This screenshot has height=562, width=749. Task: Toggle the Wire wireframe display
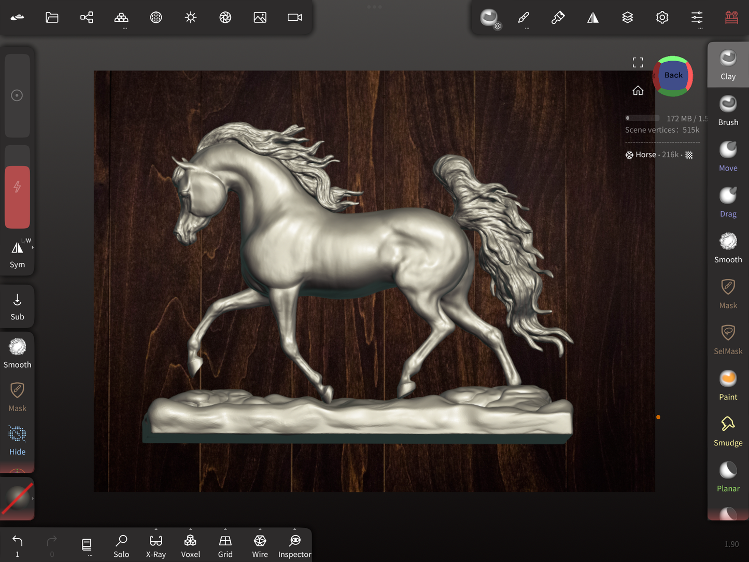pyautogui.click(x=260, y=545)
